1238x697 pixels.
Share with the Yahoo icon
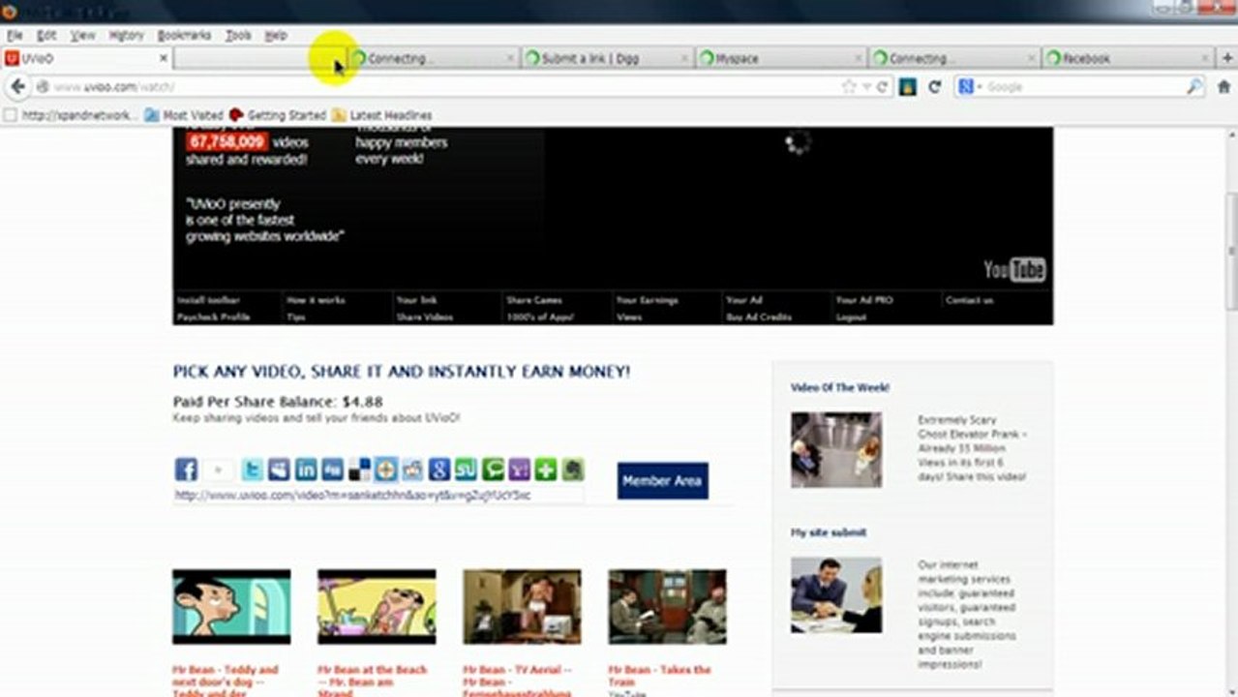point(519,470)
